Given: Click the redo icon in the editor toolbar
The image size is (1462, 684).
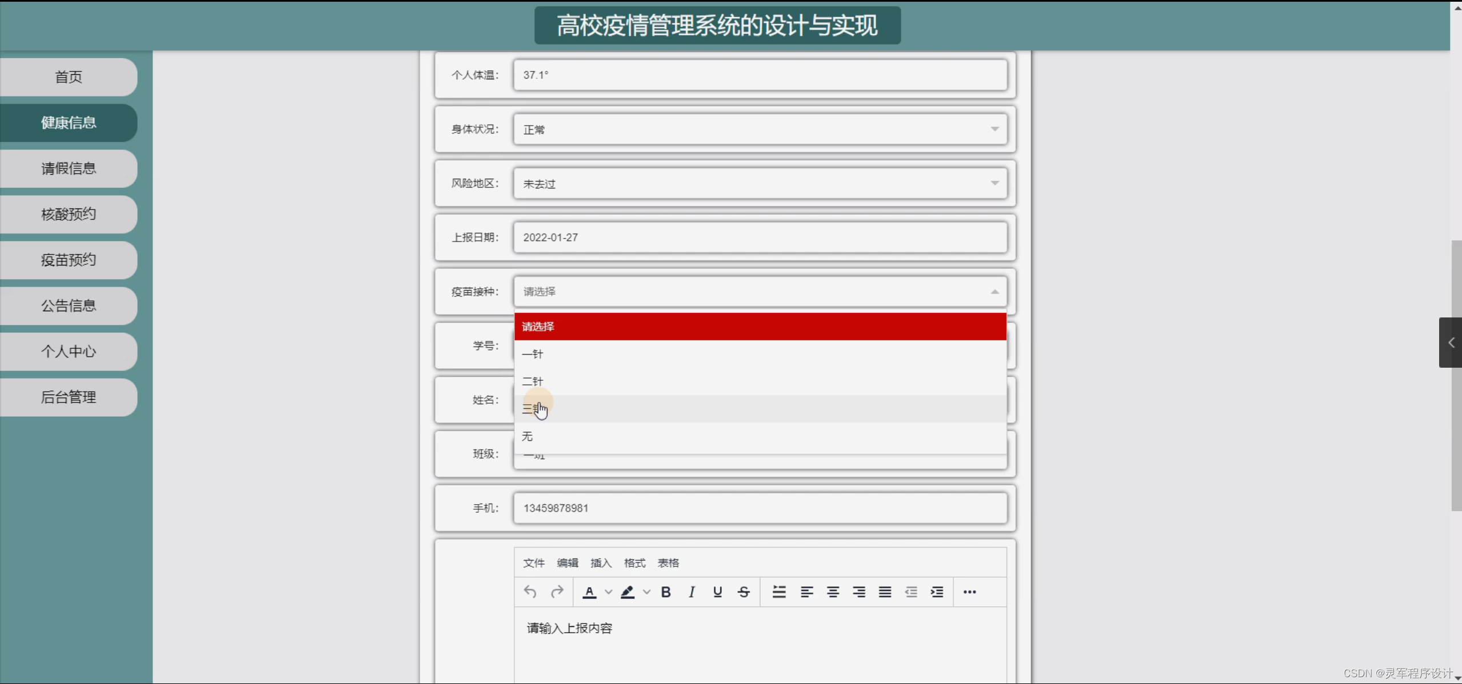Looking at the screenshot, I should pyautogui.click(x=557, y=592).
